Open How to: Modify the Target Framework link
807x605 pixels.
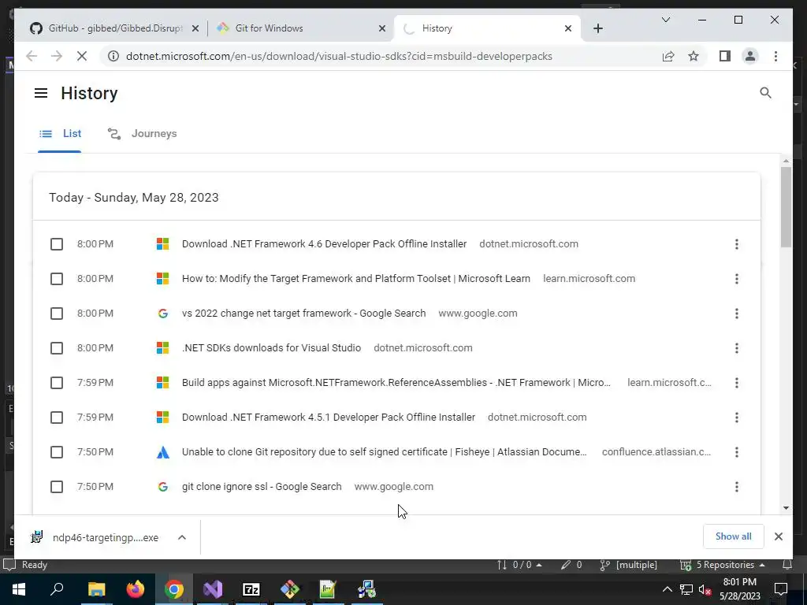point(356,279)
